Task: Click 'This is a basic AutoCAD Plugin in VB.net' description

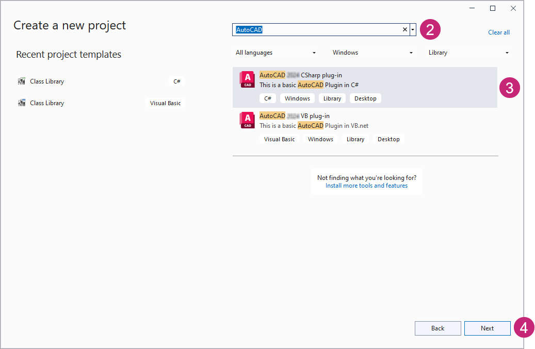Action: (x=314, y=126)
